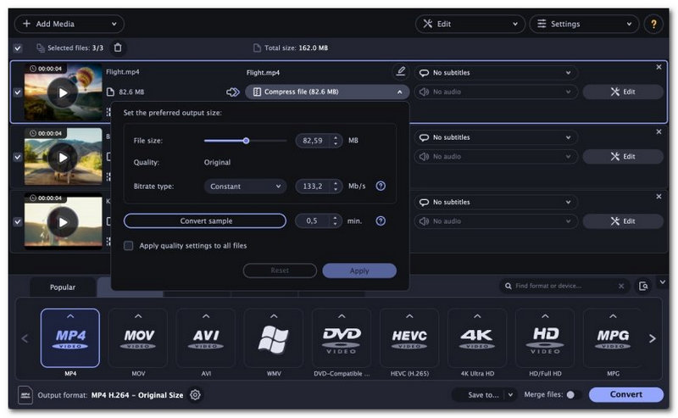Open Flight.mp4 No audio dropdown

click(496, 92)
